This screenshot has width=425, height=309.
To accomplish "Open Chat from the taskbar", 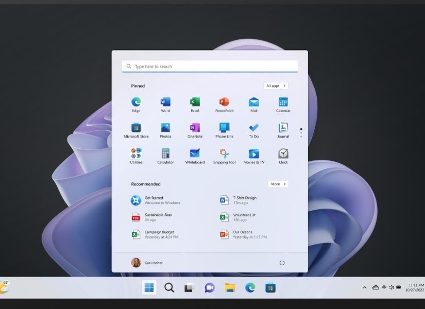I will coord(210,287).
